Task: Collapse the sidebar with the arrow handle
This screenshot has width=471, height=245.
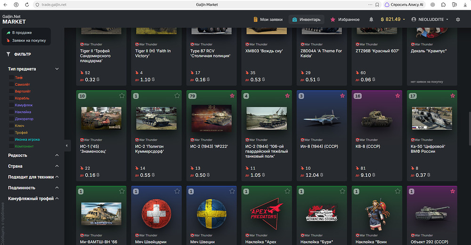Action: 67,146
